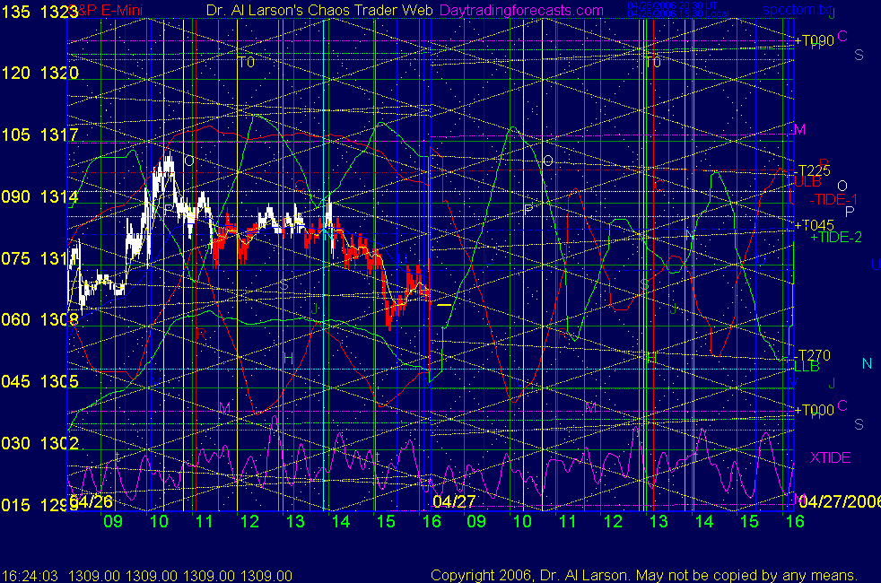Click the yellow "-T270" tide level label

813,355
